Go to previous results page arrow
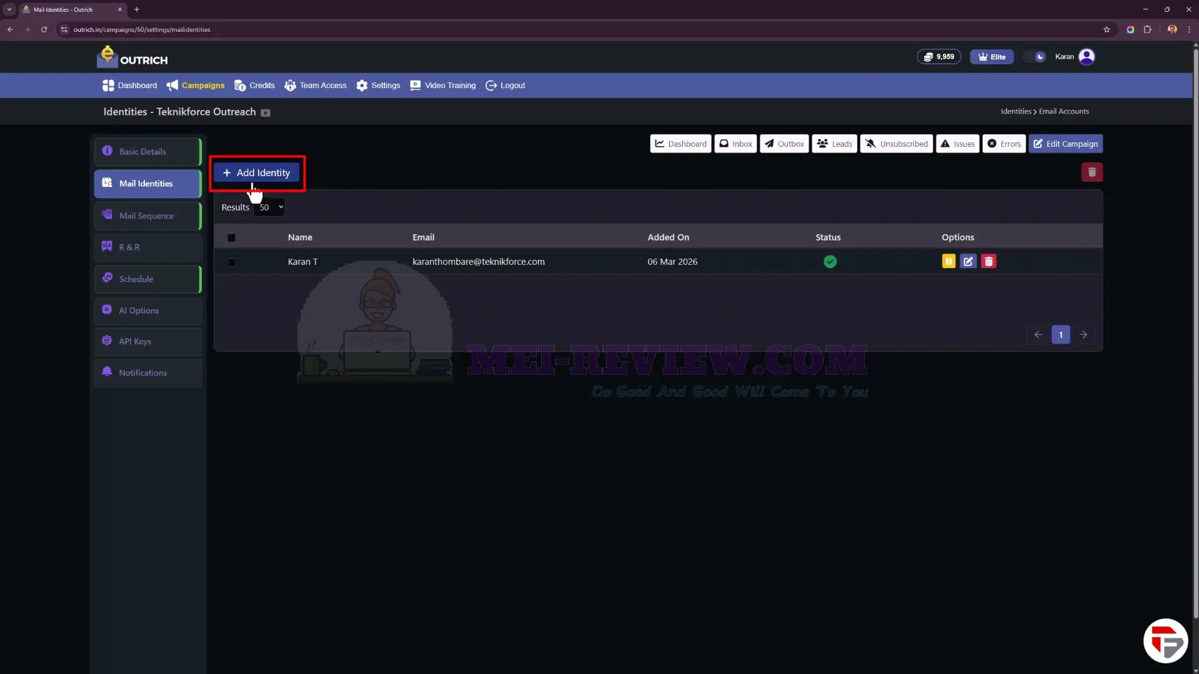1199x674 pixels. [x=1038, y=335]
